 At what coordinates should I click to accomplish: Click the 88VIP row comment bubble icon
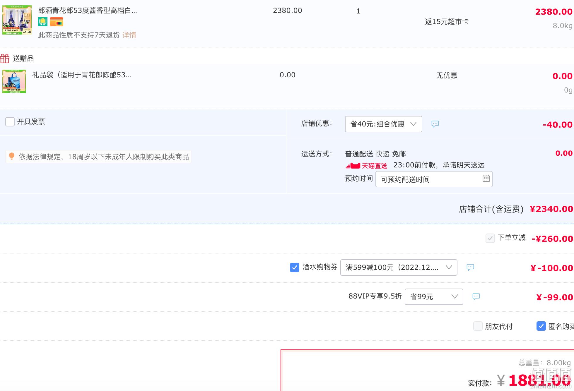tap(476, 297)
